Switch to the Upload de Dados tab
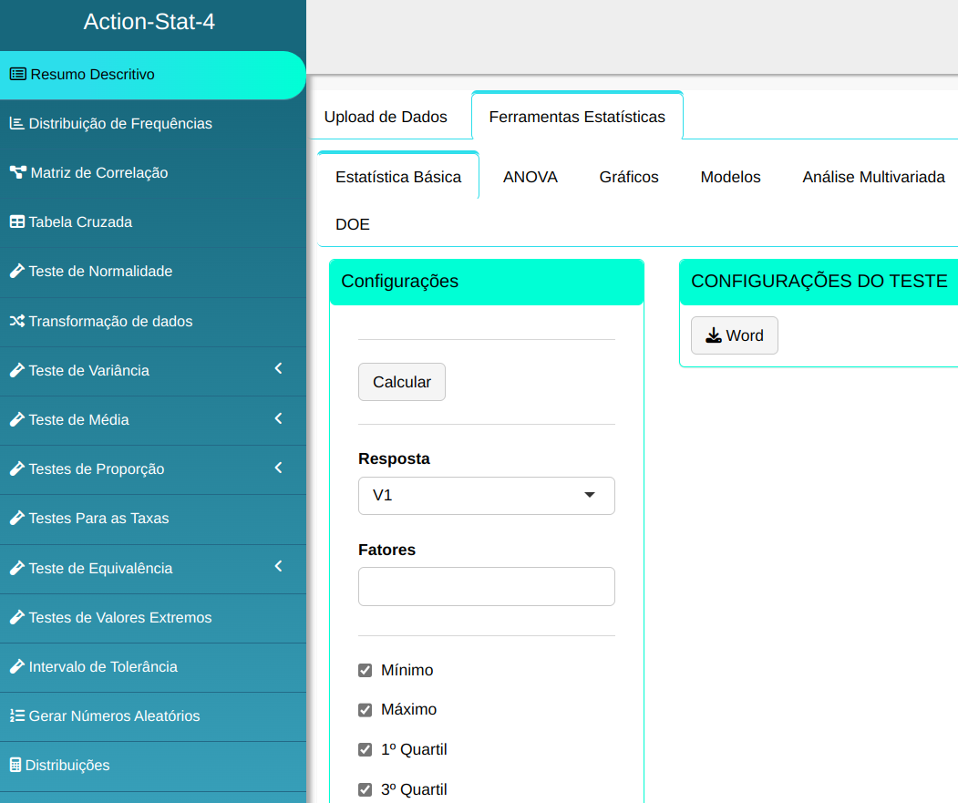 pos(386,117)
